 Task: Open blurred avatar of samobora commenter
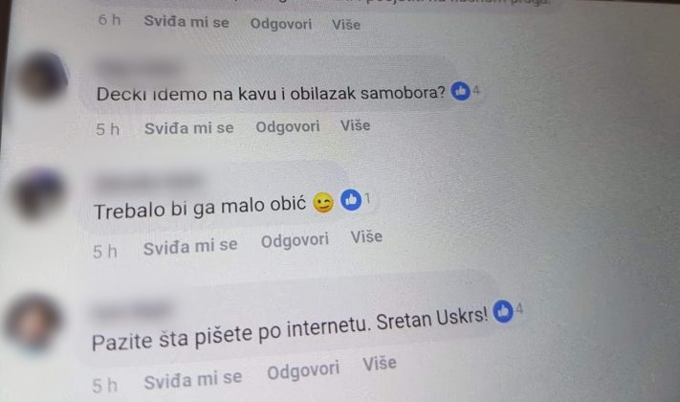(42, 76)
